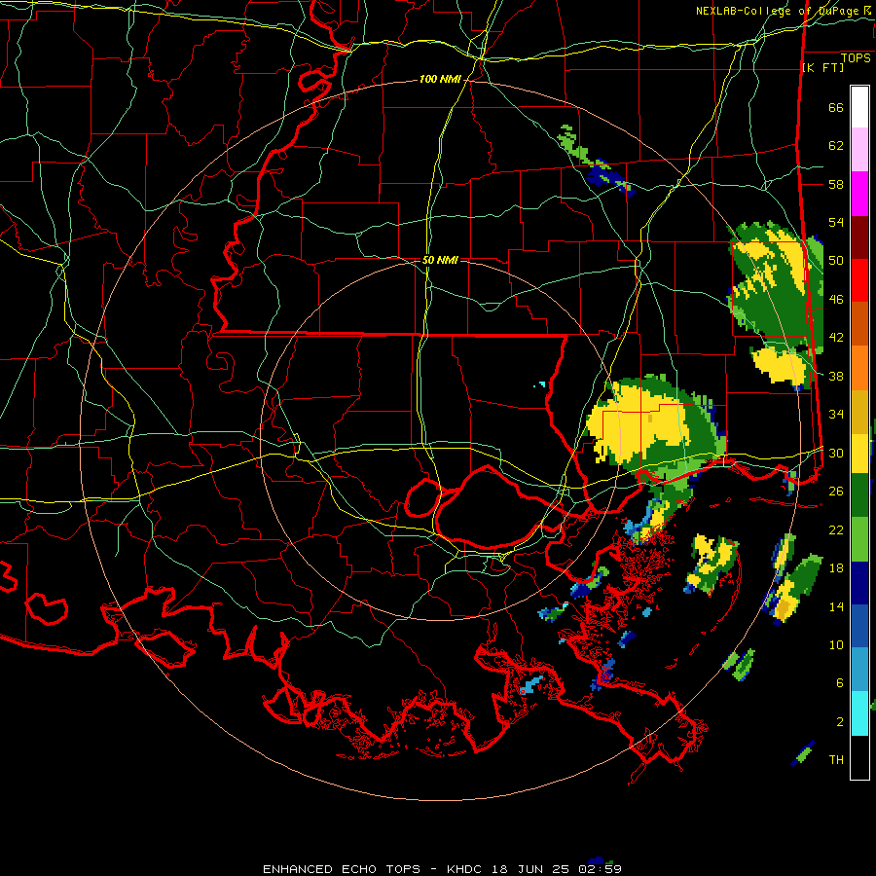This screenshot has height=876, width=876.
Task: Click the legend value 14
Action: pos(836,606)
